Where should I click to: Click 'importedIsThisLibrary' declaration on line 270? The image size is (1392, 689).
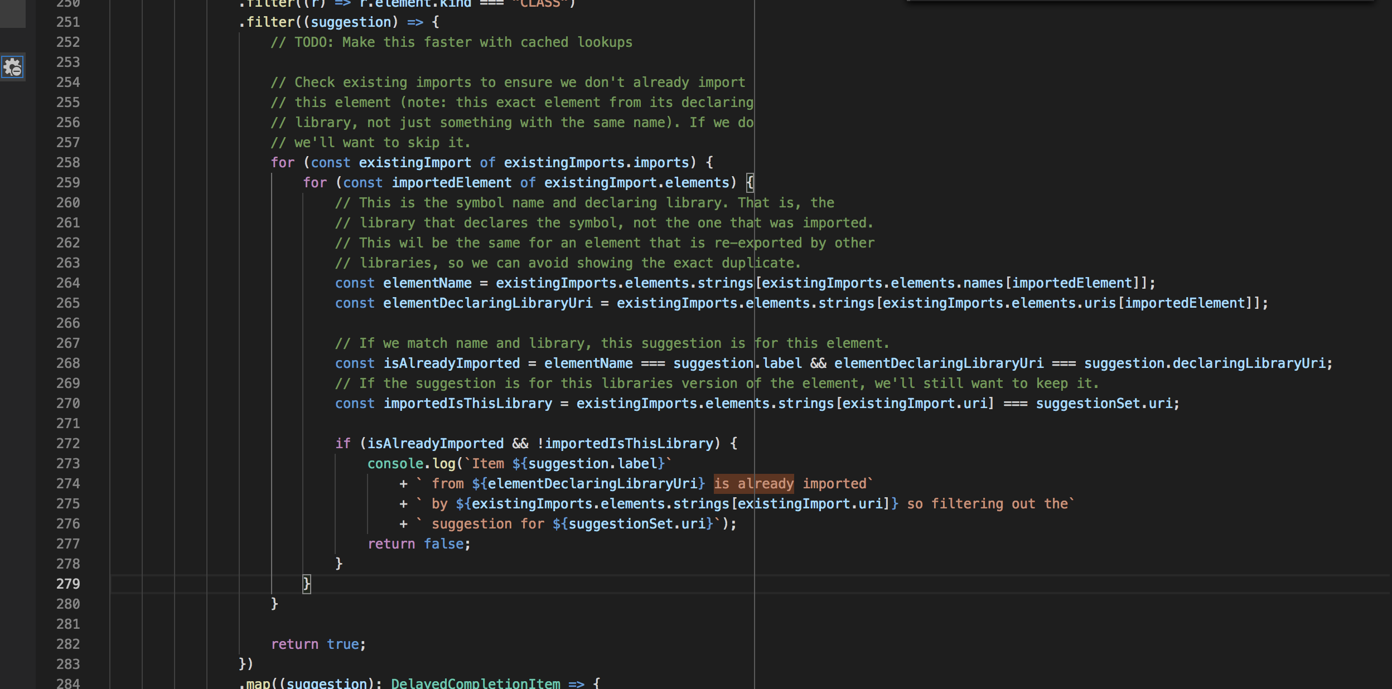click(468, 404)
